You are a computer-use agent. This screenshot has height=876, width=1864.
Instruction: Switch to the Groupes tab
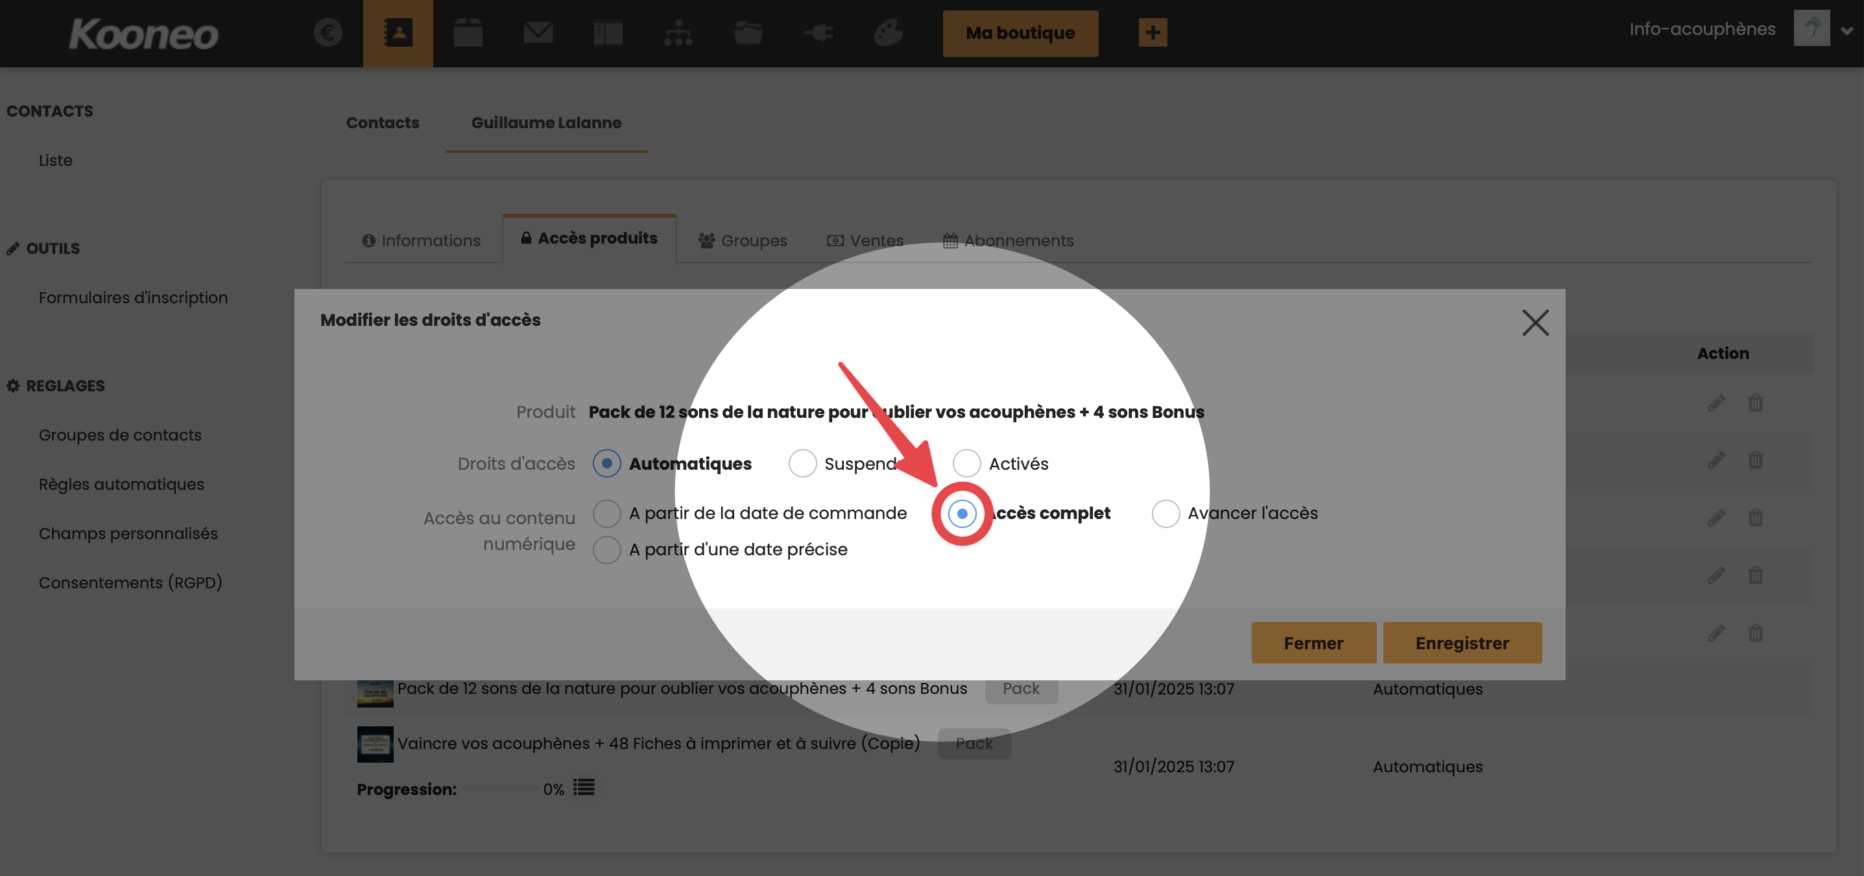point(743,240)
